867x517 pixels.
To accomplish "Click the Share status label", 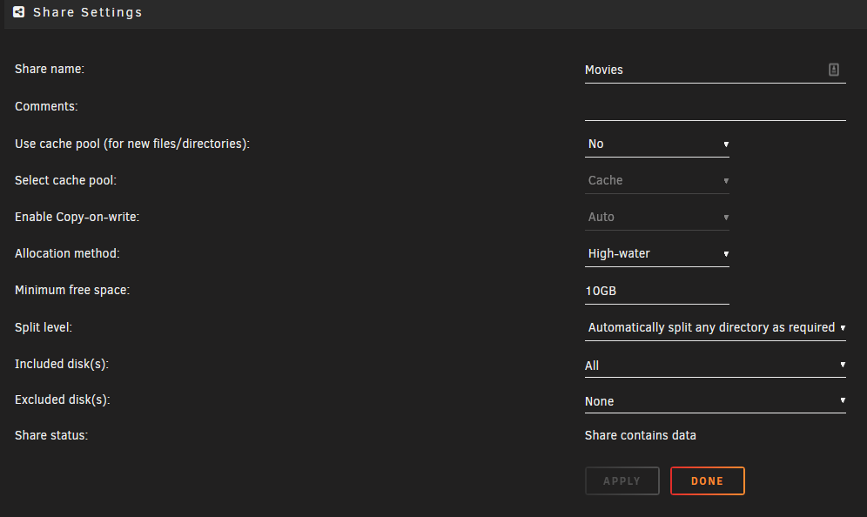I will (x=50, y=435).
